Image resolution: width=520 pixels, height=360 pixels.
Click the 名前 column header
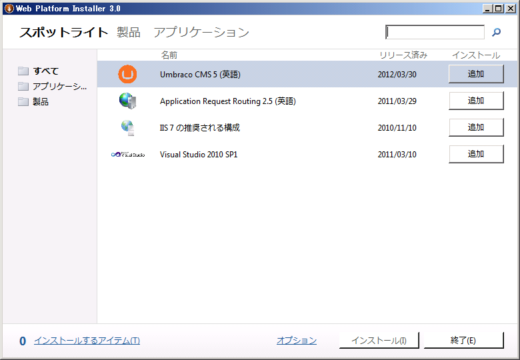(169, 55)
